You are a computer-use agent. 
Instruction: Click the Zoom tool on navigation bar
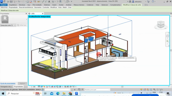[x=167, y=41]
